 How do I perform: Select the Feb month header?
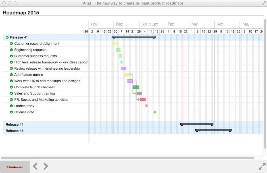[171, 24]
